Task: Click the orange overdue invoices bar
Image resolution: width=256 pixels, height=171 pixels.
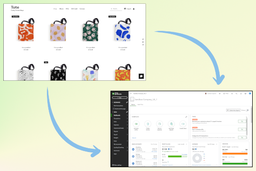Action: tap(235, 153)
